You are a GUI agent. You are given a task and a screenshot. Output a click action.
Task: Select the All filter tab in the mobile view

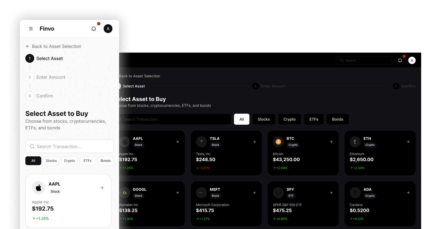(x=33, y=161)
